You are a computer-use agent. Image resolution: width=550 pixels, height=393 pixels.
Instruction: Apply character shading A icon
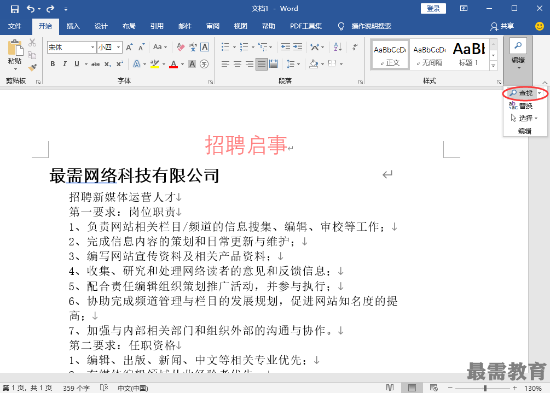tap(192, 64)
